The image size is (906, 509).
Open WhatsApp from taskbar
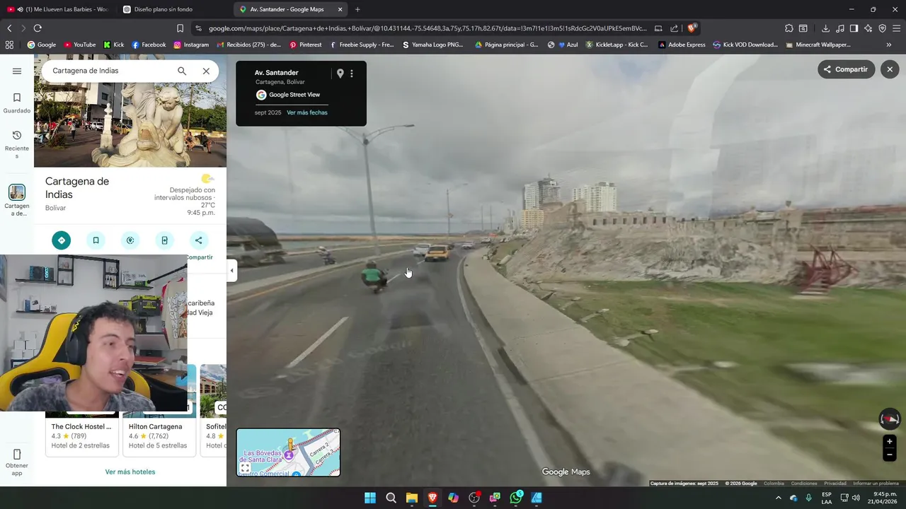(516, 498)
